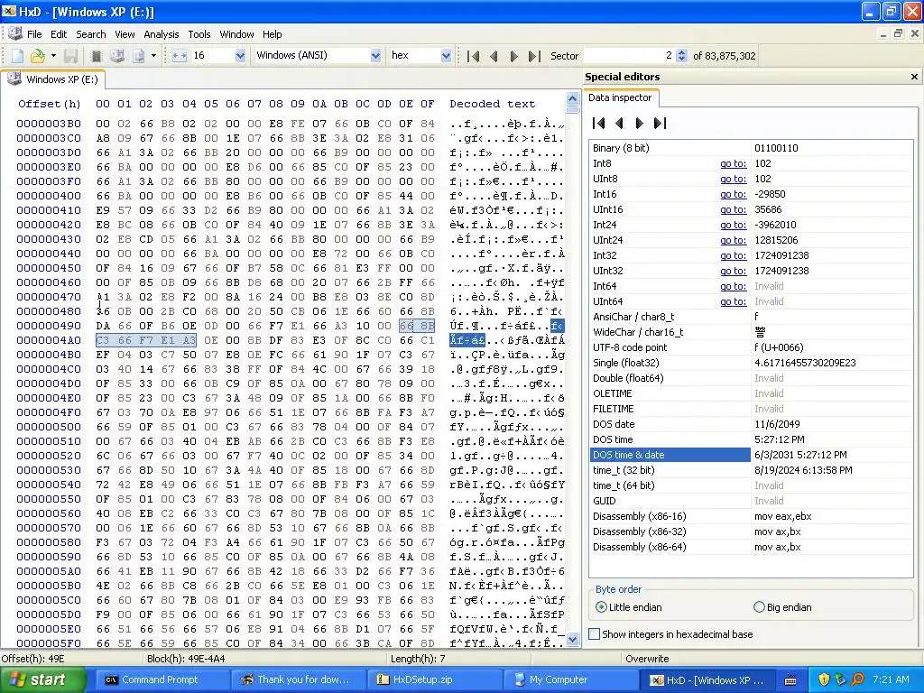Select the Data inspector tab
This screenshot has height=693, width=924.
click(620, 97)
